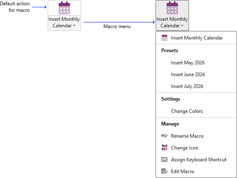Choose Rename Macro text in menu
The width and height of the screenshot is (237, 178).
pos(187,136)
